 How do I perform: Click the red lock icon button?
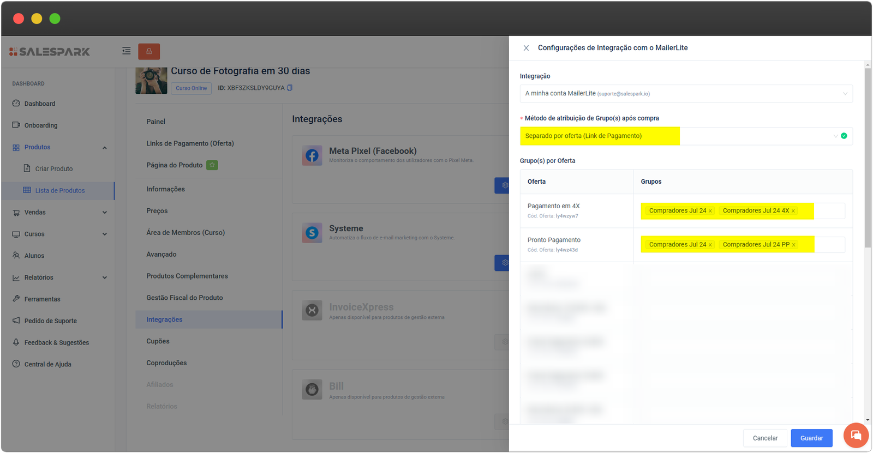click(x=149, y=51)
